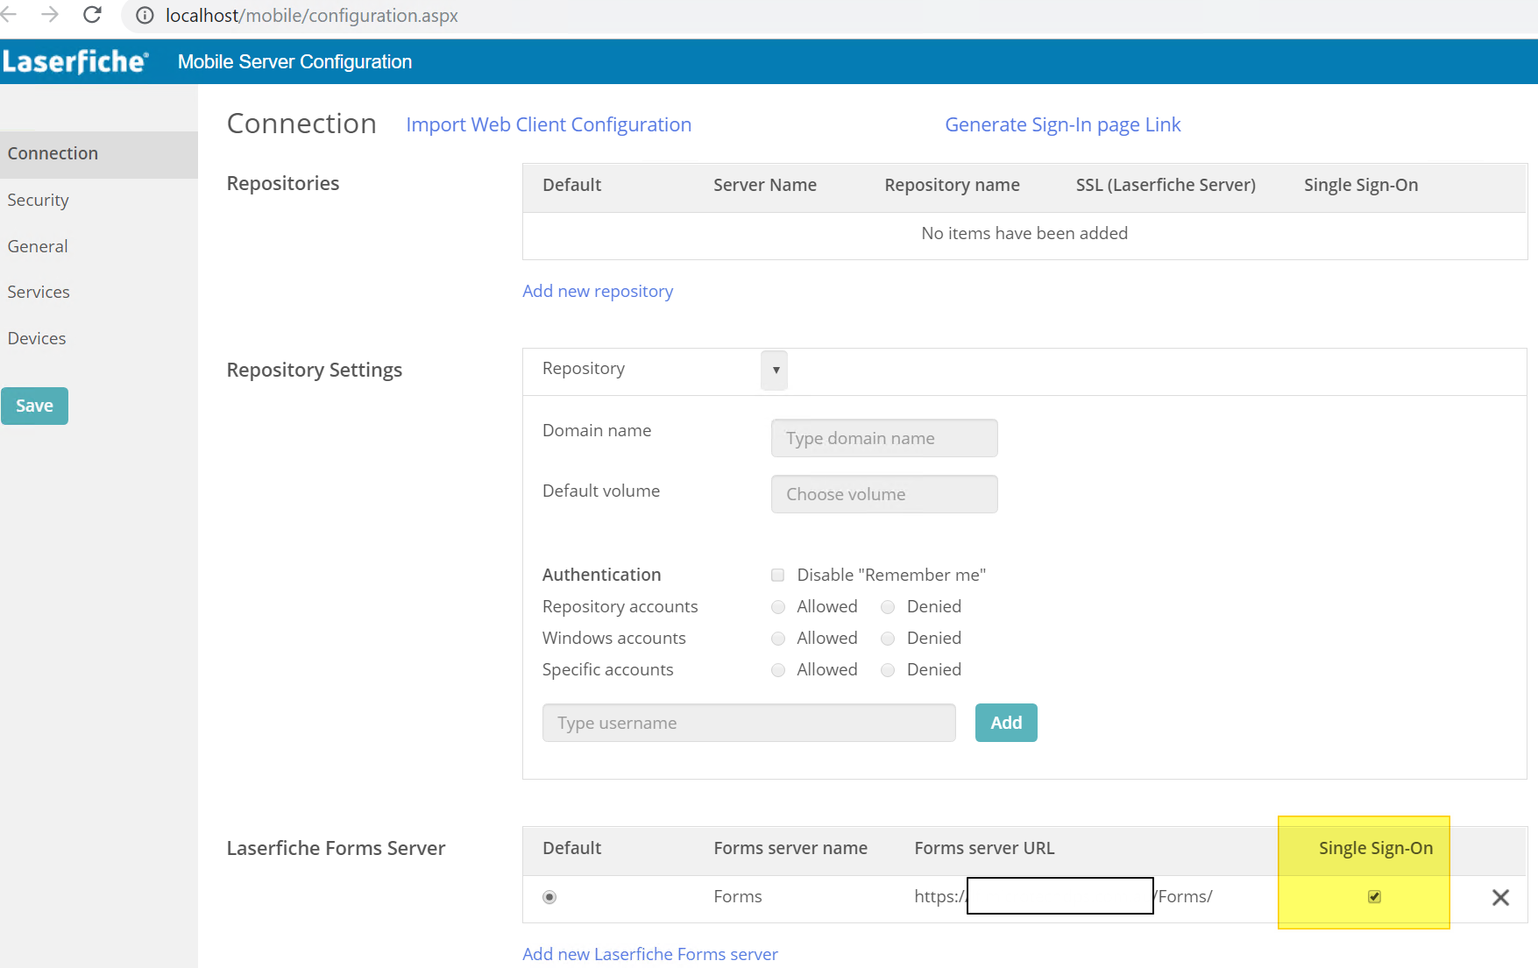Click Generate Sign-In page Link
Screen dimensions: 1538x968
(1063, 124)
